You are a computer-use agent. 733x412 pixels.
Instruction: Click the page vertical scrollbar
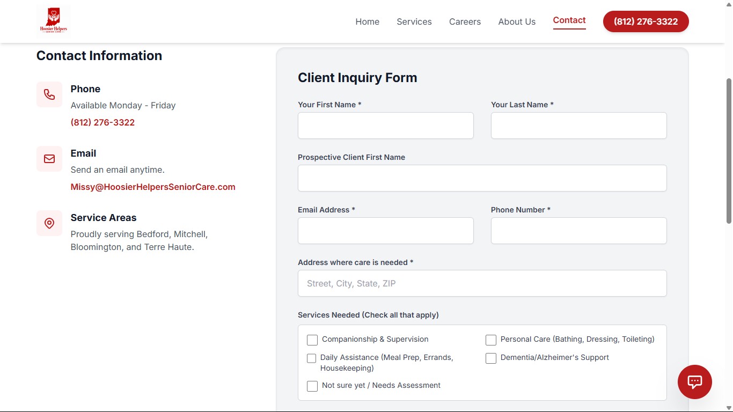pyautogui.click(x=729, y=151)
